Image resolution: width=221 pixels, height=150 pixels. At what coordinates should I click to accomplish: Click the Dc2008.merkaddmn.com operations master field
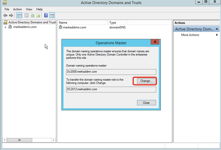(x=111, y=72)
